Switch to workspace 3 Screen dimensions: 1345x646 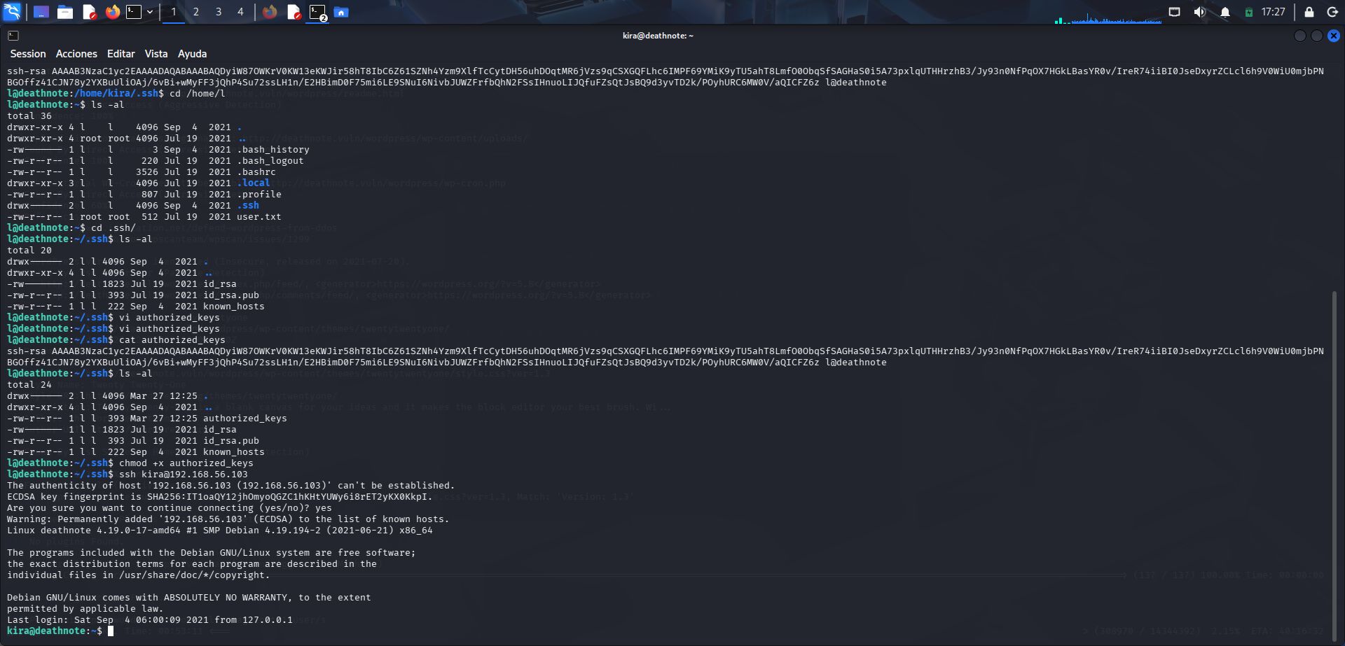(x=219, y=12)
